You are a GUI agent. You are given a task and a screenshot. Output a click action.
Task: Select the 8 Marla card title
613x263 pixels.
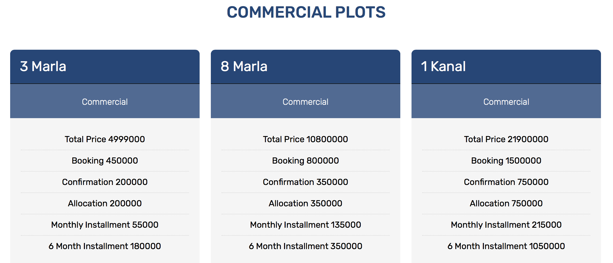pyautogui.click(x=244, y=66)
